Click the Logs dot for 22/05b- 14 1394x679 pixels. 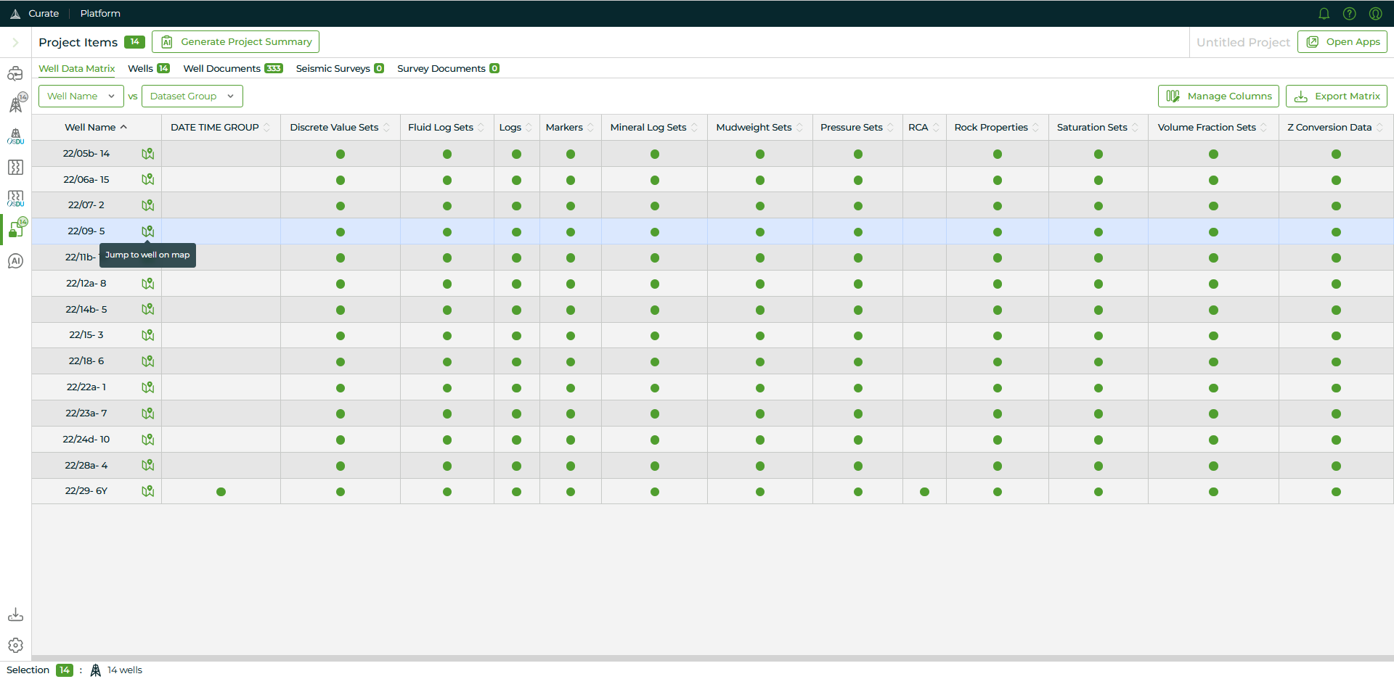coord(516,155)
